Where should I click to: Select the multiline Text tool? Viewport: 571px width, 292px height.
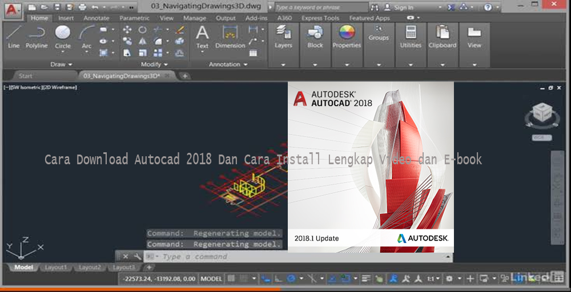pyautogui.click(x=202, y=36)
